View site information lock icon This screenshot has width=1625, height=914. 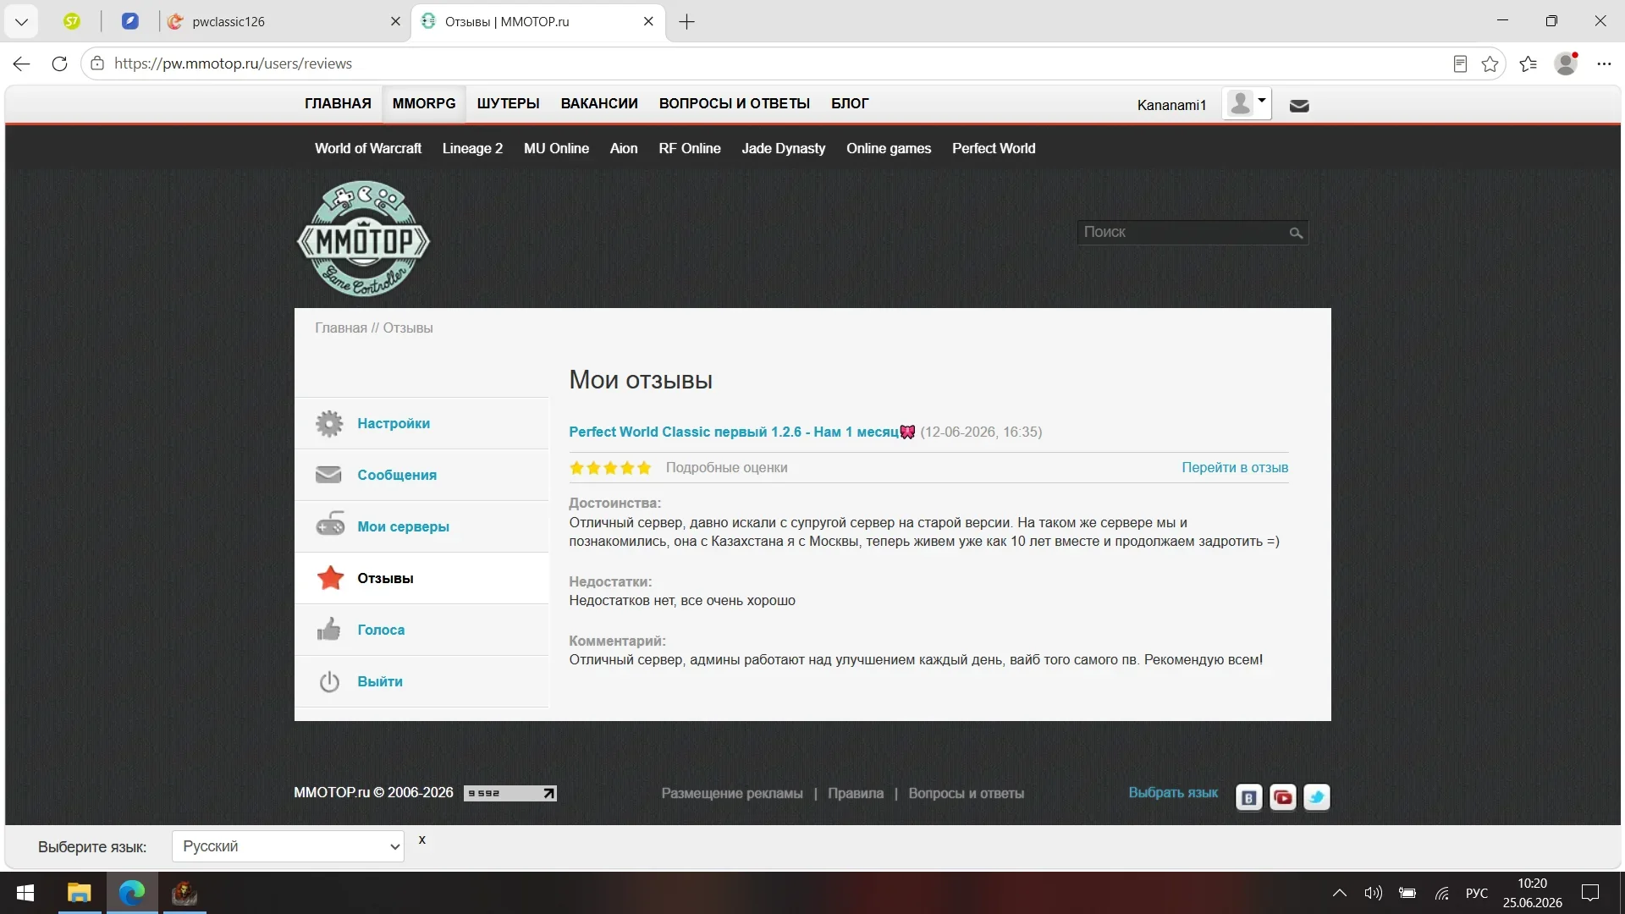(x=97, y=63)
